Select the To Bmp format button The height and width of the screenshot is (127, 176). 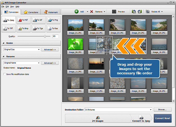[x=24, y=28]
